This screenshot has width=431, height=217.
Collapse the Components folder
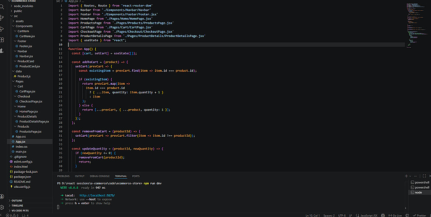pyautogui.click(x=24, y=26)
